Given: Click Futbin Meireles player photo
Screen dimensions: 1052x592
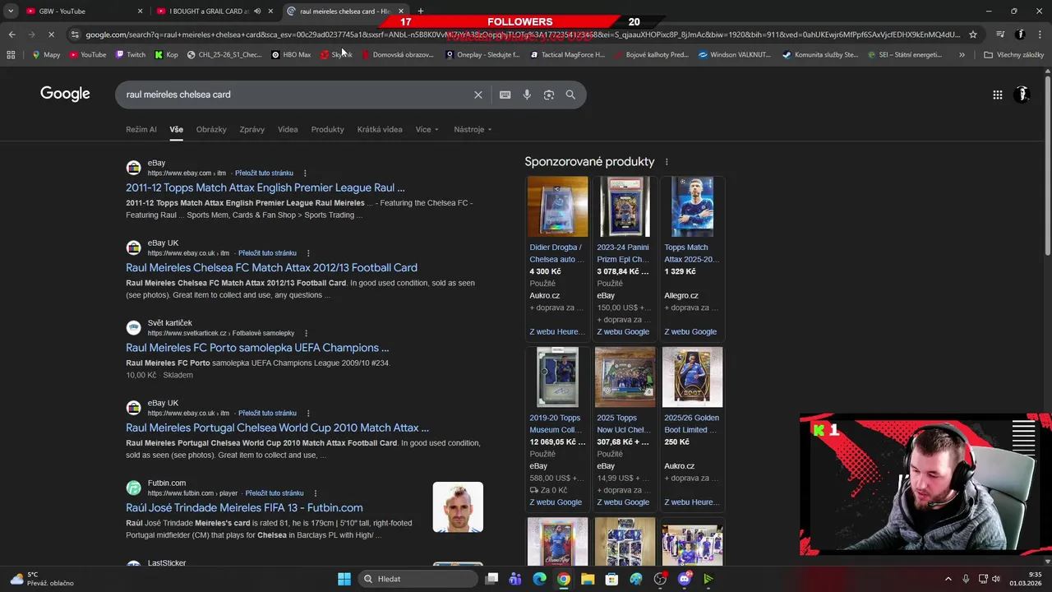Looking at the screenshot, I should 458,507.
